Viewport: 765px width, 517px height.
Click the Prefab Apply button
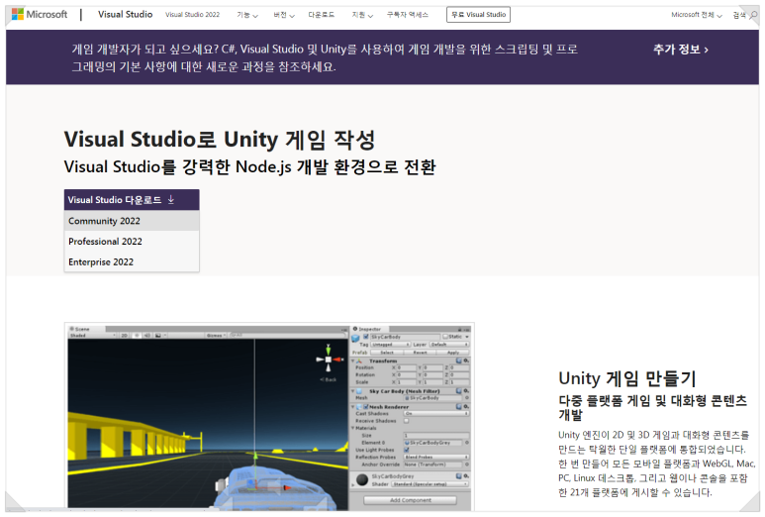(452, 353)
